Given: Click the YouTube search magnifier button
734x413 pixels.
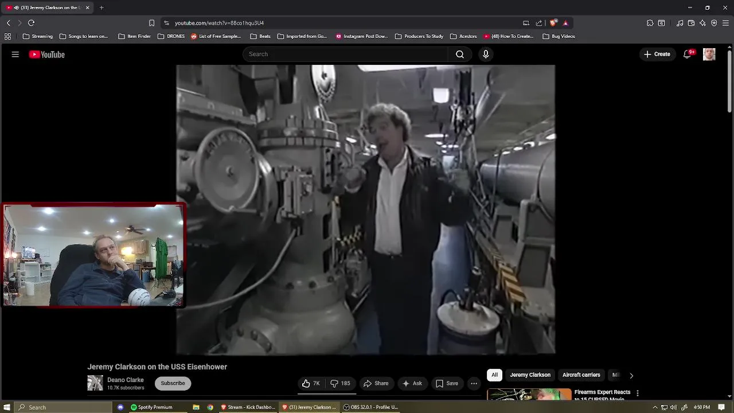Looking at the screenshot, I should point(460,54).
